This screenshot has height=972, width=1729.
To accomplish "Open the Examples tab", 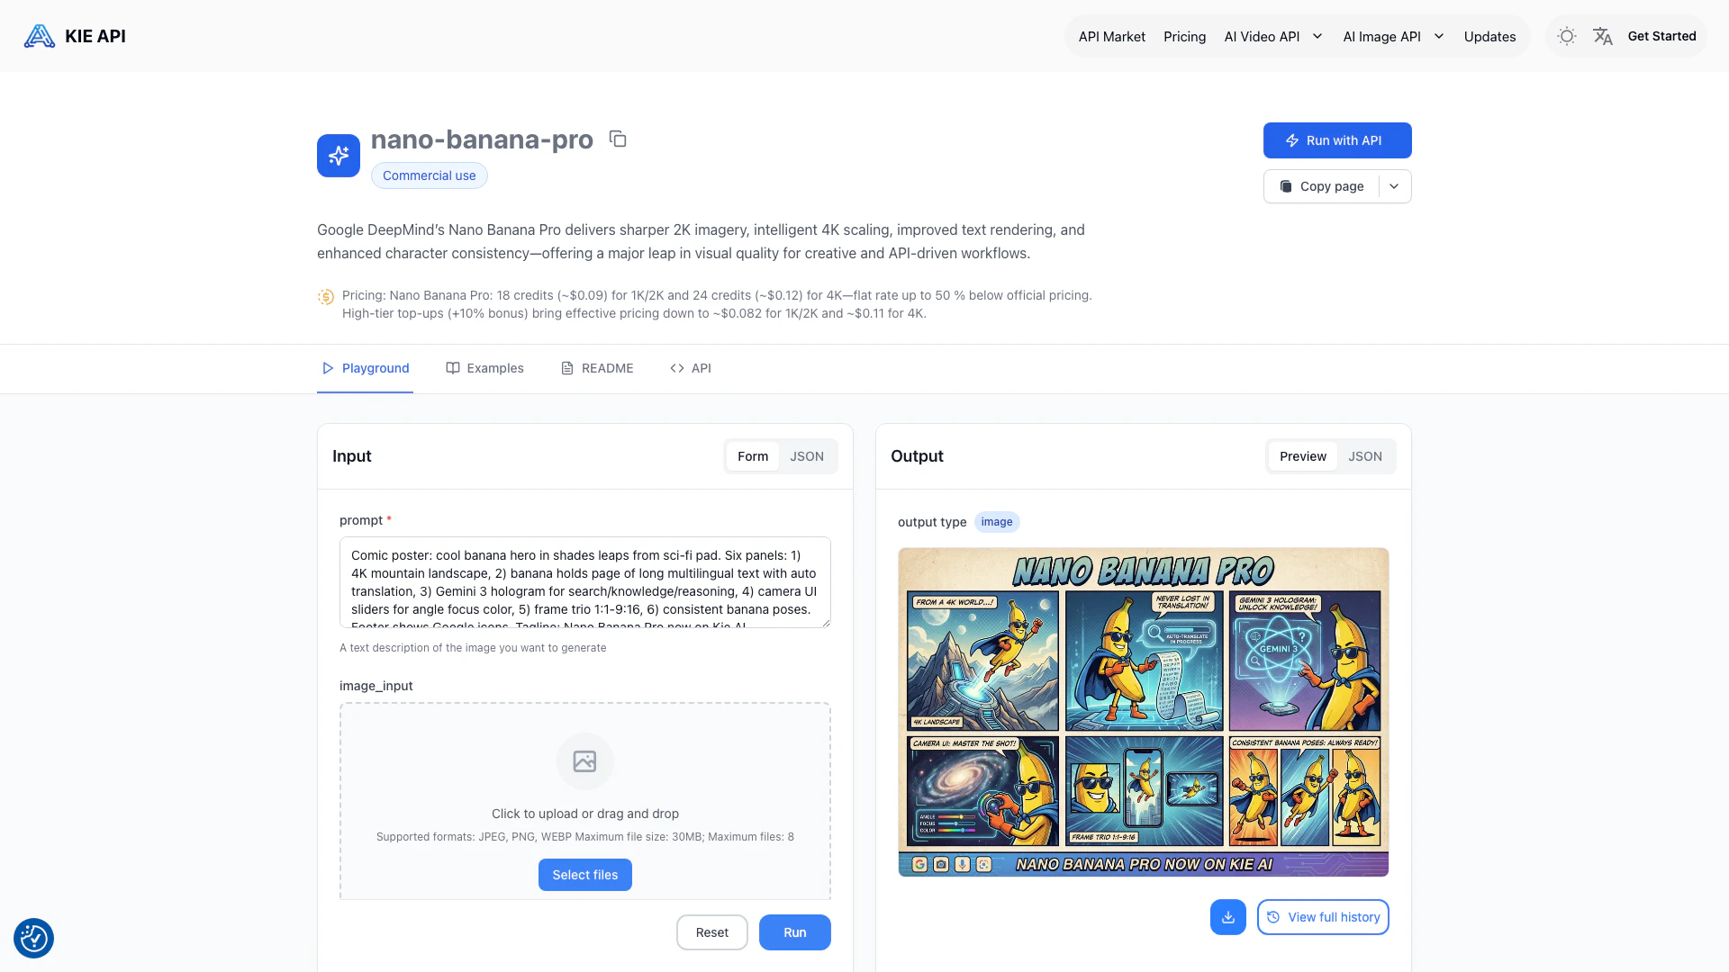I will click(484, 368).
